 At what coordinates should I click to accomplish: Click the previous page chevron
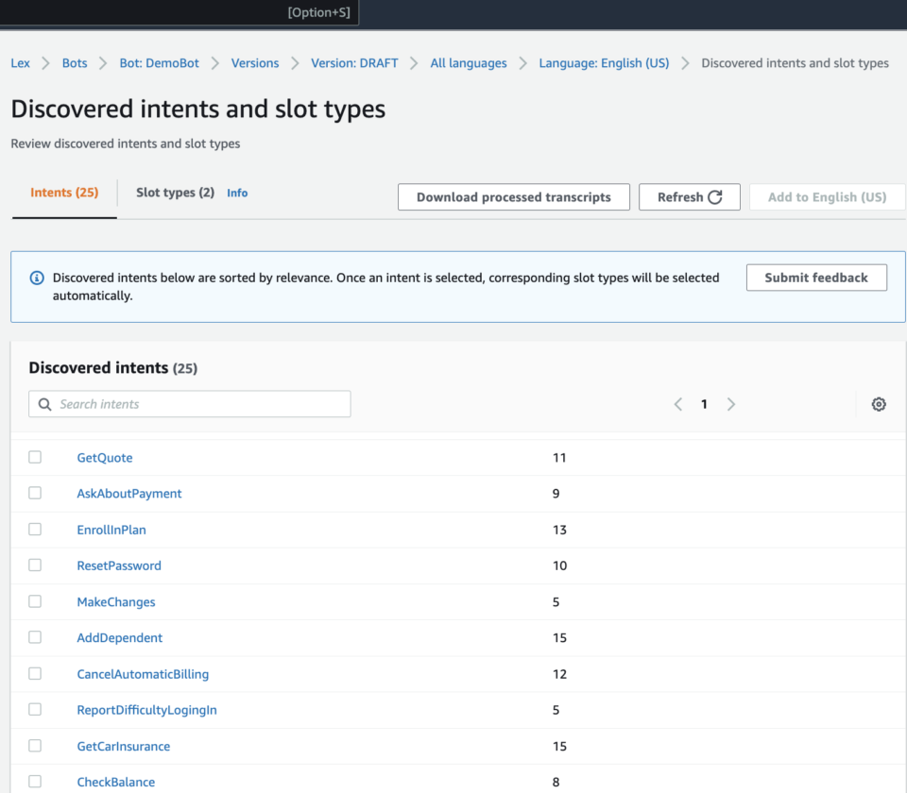pos(677,403)
